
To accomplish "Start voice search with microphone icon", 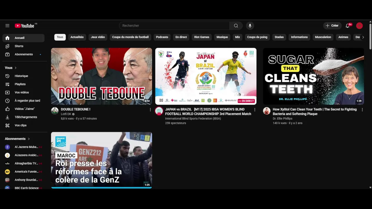I will pos(250,26).
